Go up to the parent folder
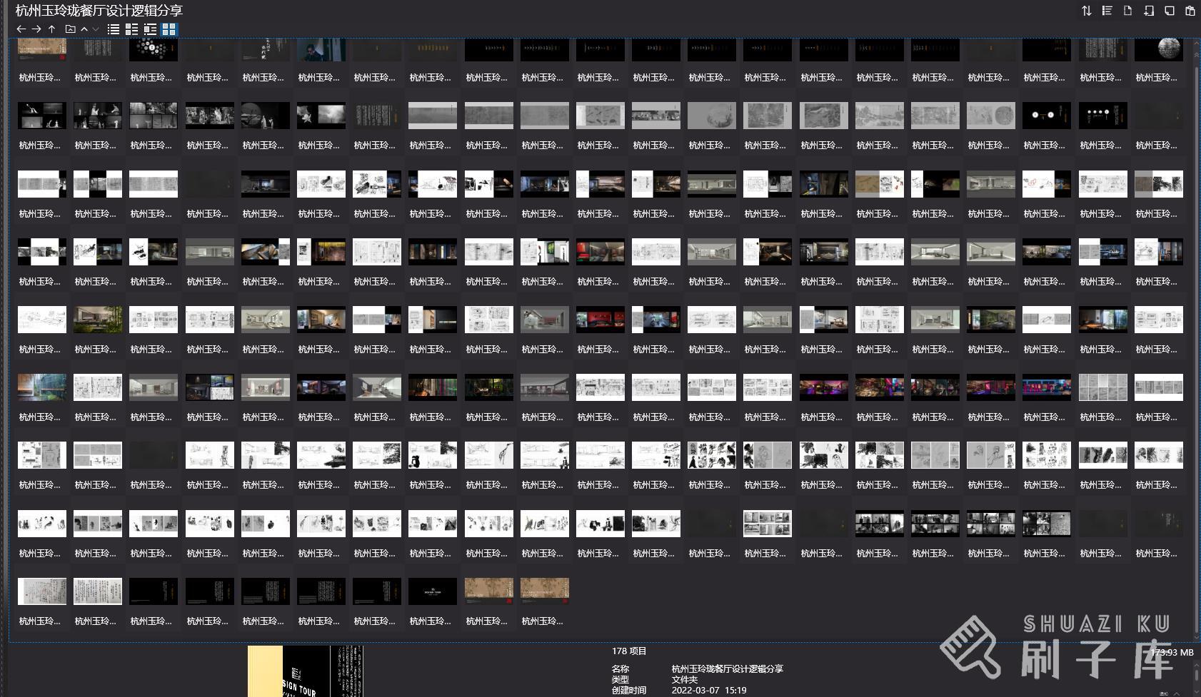This screenshot has width=1201, height=697. 52,29
